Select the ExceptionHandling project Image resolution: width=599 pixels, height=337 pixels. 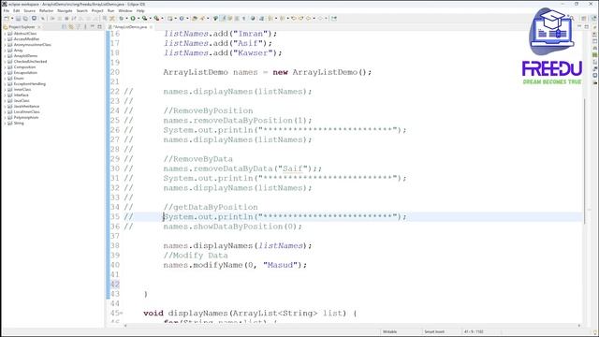[x=29, y=83]
